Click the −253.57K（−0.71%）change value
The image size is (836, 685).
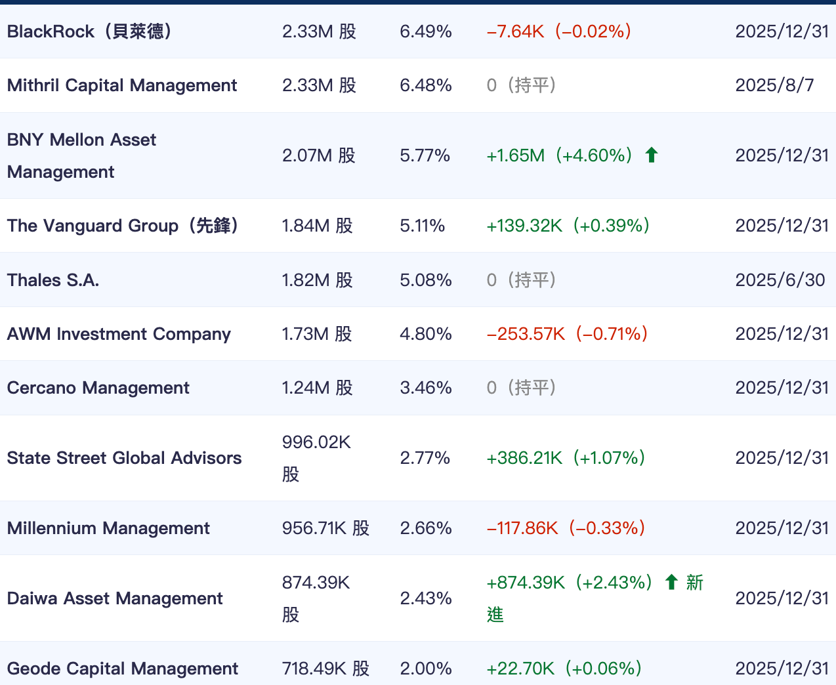(x=568, y=334)
